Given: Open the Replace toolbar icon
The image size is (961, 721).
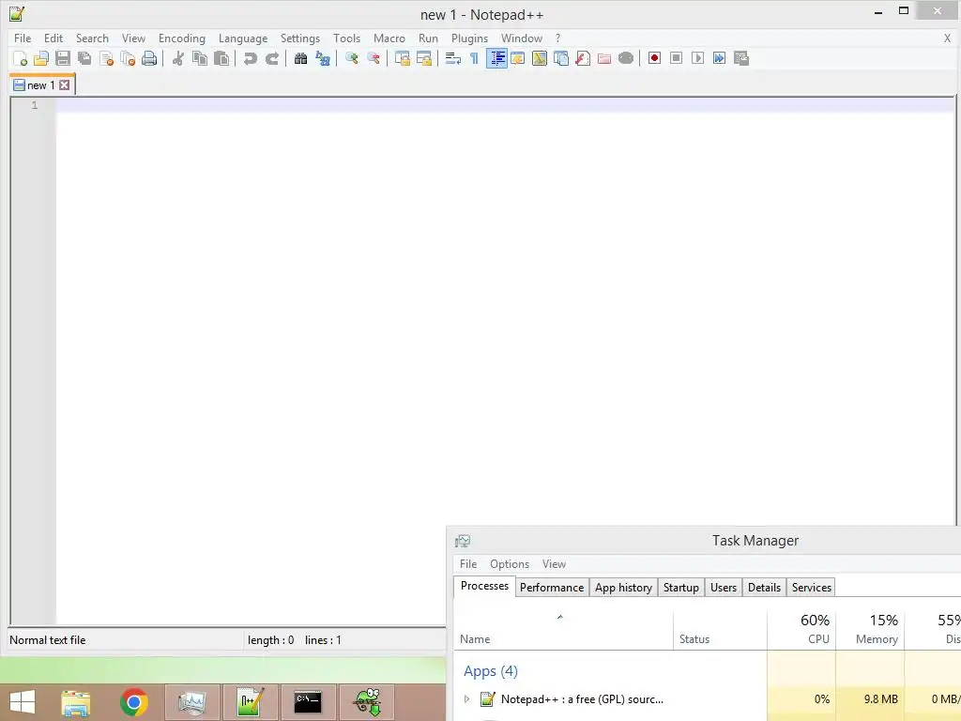Looking at the screenshot, I should click(x=323, y=58).
